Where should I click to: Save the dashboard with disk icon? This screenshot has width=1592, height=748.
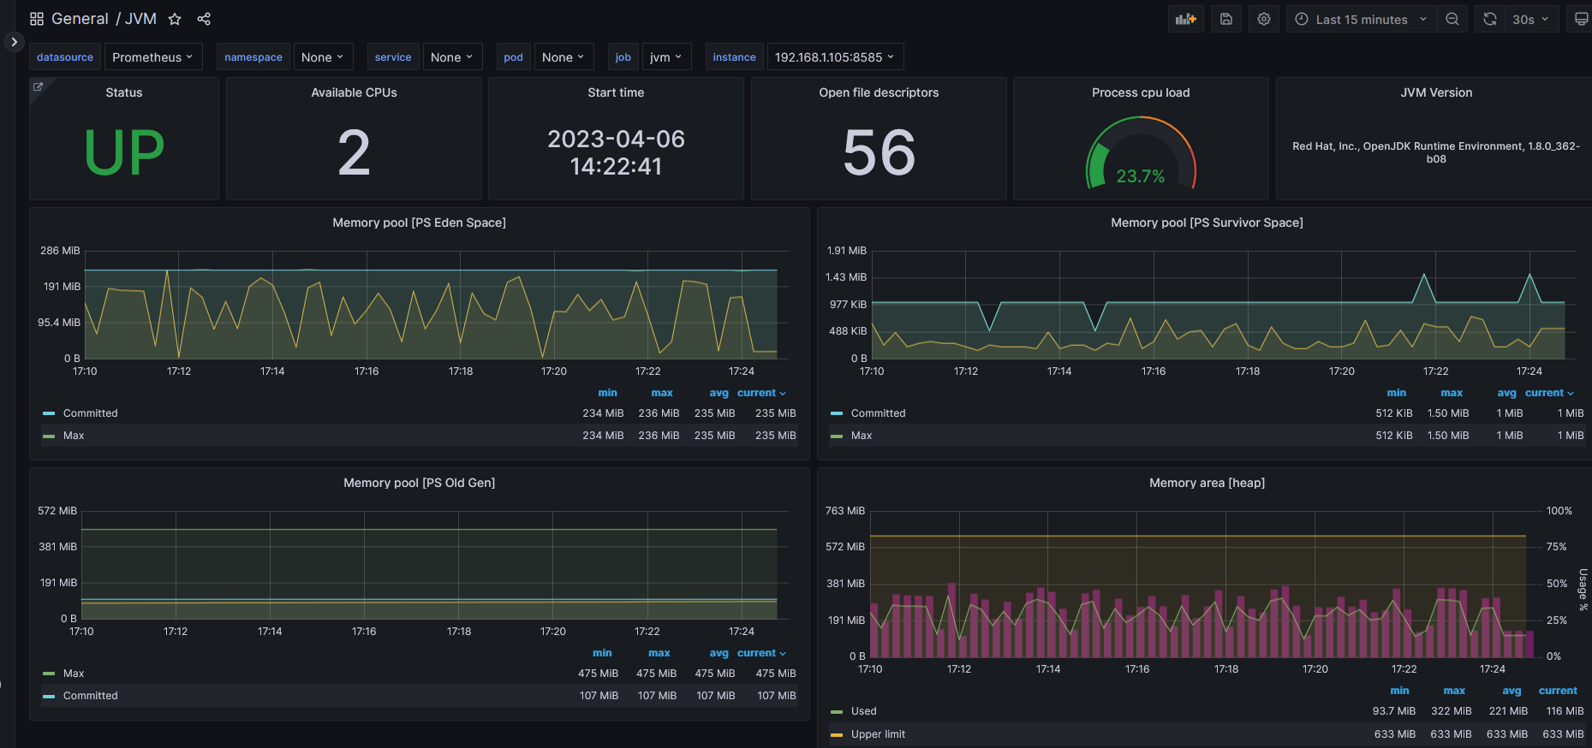click(1226, 19)
